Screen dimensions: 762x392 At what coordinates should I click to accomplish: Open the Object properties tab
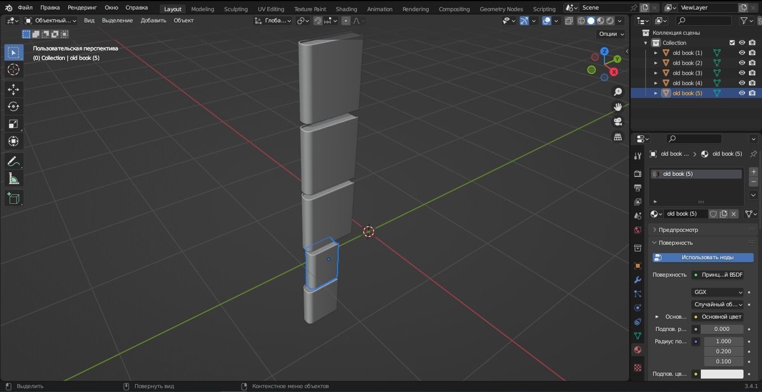click(638, 266)
